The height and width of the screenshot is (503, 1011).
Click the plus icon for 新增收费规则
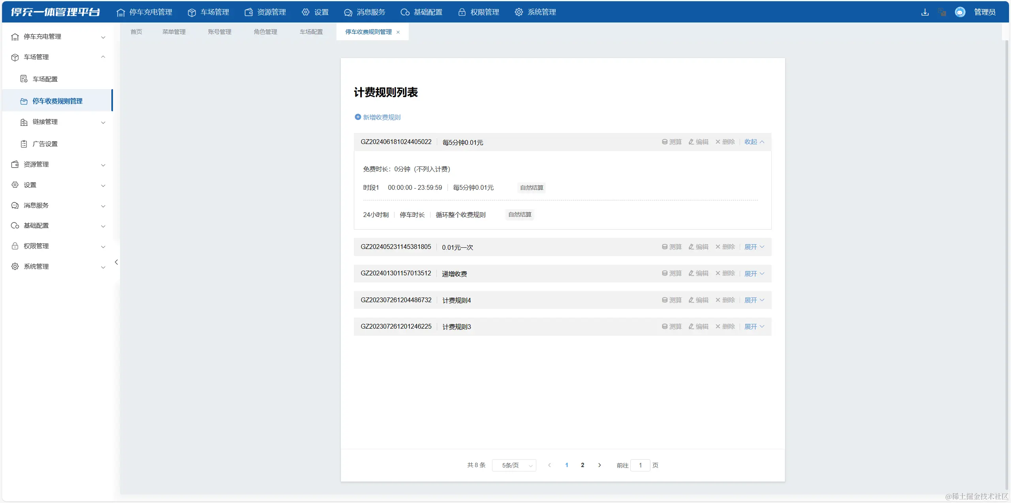point(358,117)
